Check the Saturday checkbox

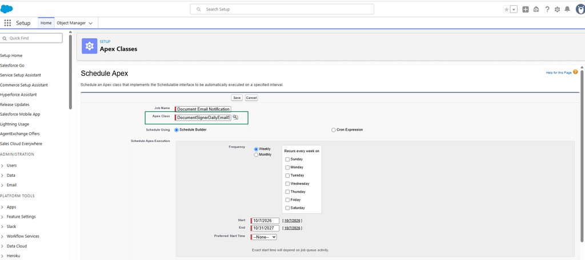tap(287, 208)
